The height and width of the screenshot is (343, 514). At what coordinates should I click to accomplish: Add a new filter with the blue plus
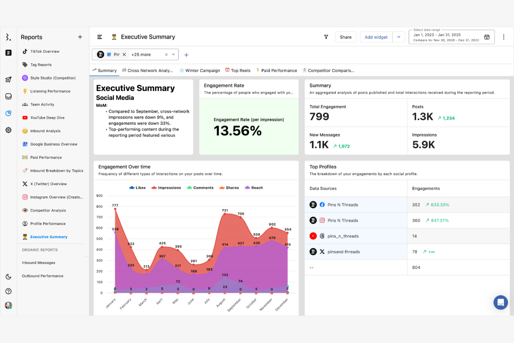click(x=186, y=55)
